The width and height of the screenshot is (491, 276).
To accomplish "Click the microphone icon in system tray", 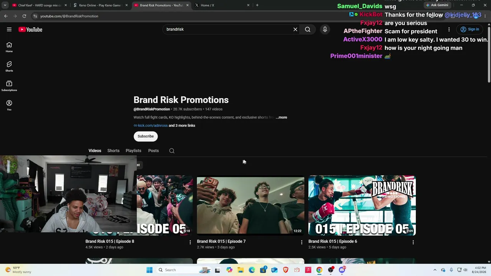I will click(x=451, y=270).
